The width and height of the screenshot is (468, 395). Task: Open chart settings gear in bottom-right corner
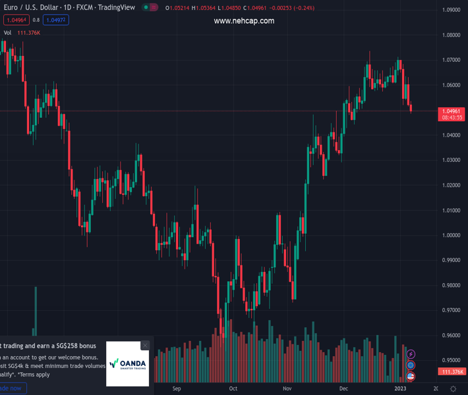453,389
